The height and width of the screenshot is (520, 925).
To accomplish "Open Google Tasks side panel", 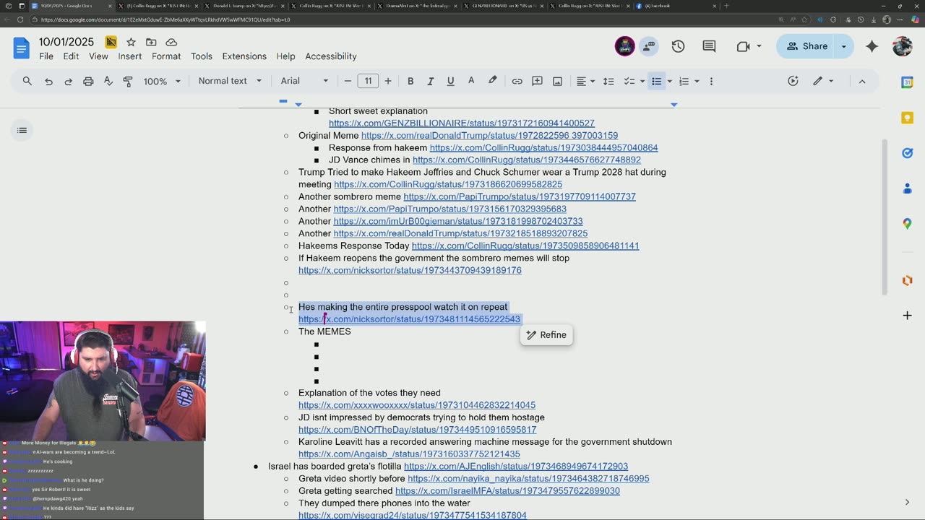I will [907, 153].
